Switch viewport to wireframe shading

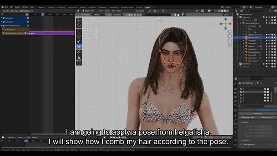tap(219, 11)
